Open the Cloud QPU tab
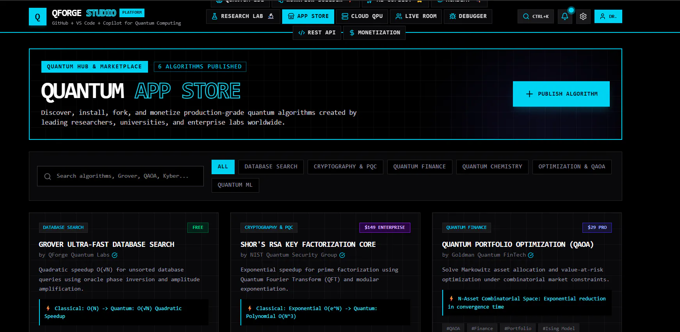The image size is (680, 332). (362, 16)
